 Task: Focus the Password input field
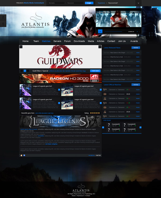[75, 3]
